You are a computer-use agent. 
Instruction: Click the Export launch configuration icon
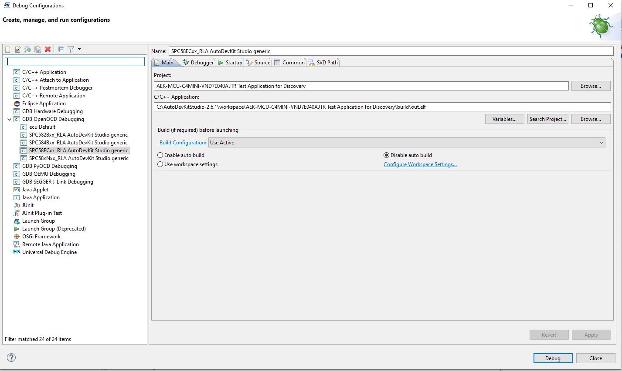tap(27, 50)
